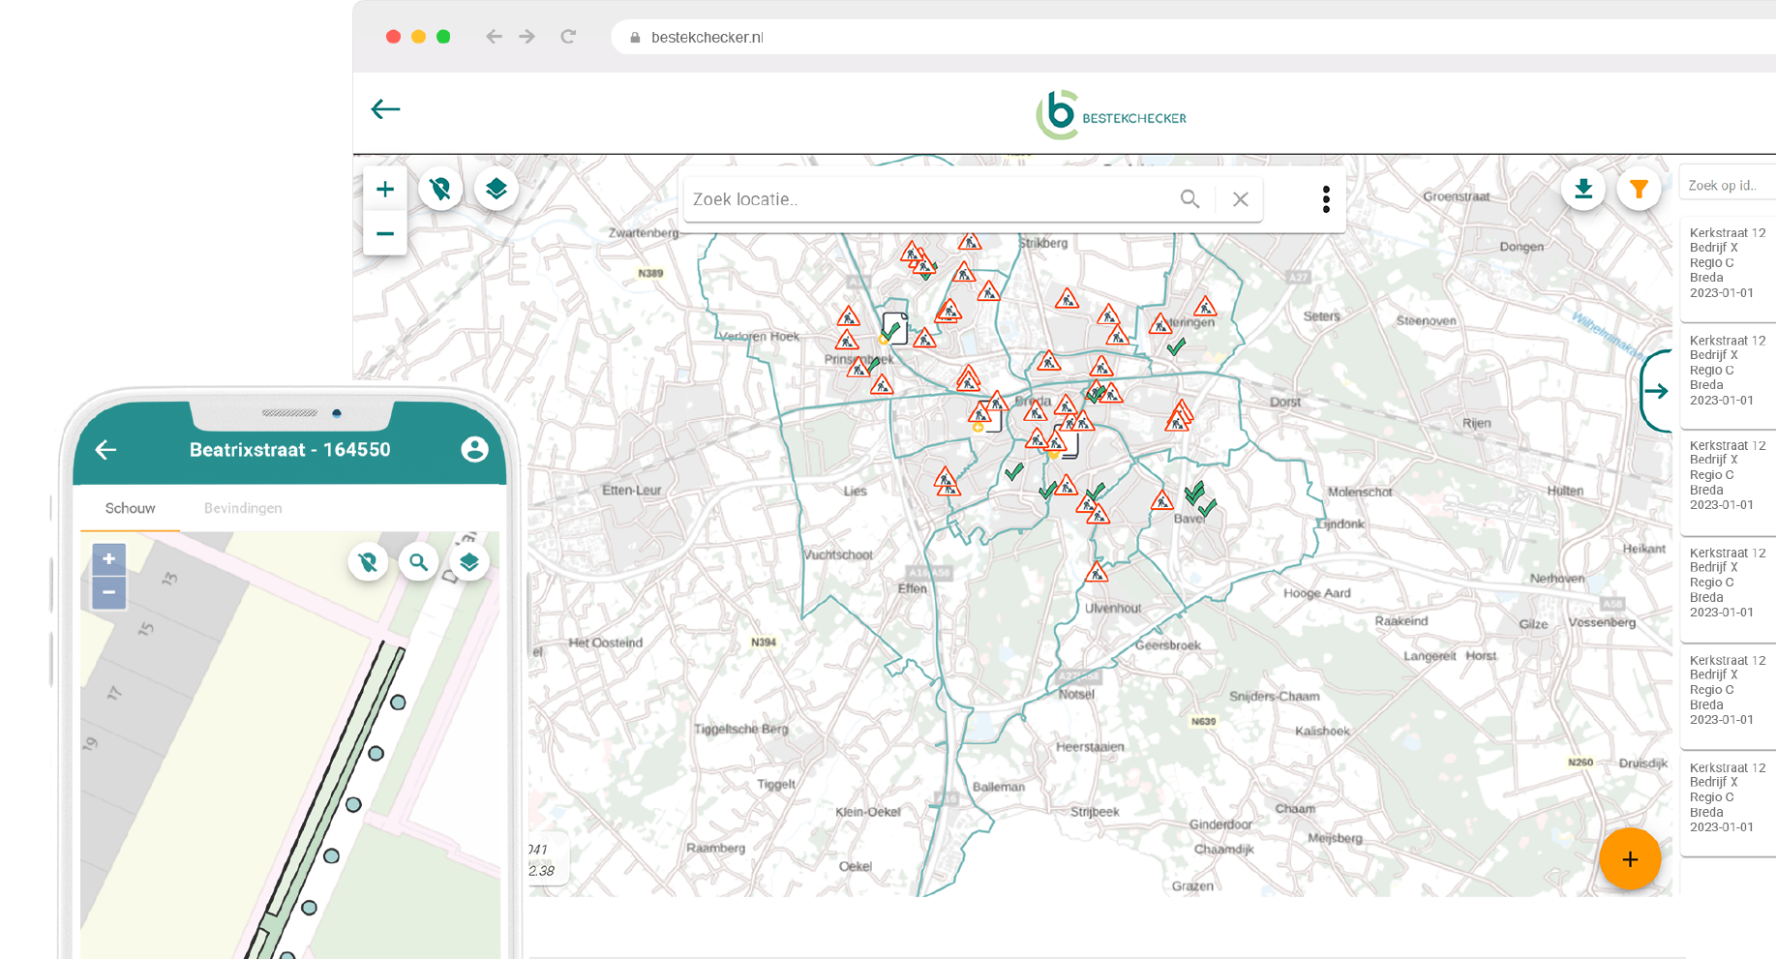Viewport: 1776px width, 959px height.
Task: Go back using the app's green arrow
Action: [385, 109]
